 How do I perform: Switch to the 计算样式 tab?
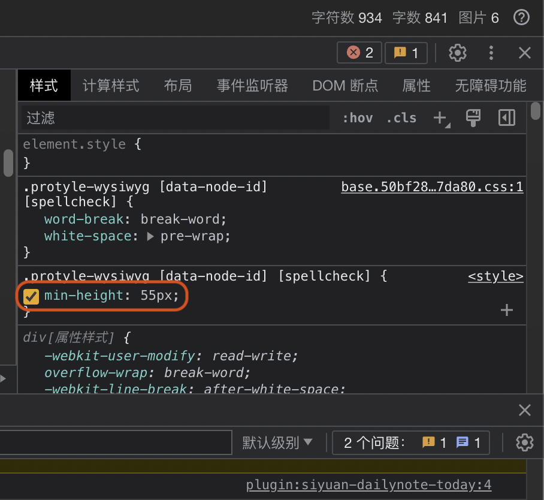110,85
